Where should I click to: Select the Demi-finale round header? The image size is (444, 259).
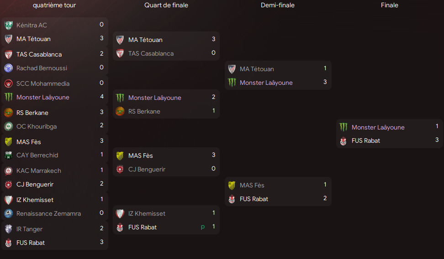pyautogui.click(x=278, y=5)
